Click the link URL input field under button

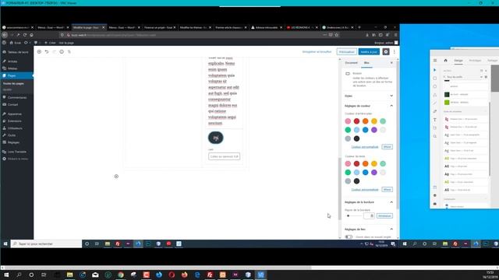(224, 156)
